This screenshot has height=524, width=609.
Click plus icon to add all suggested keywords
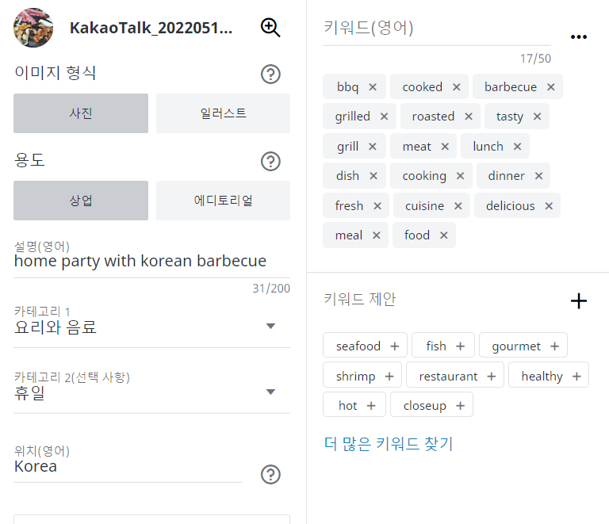pos(578,300)
